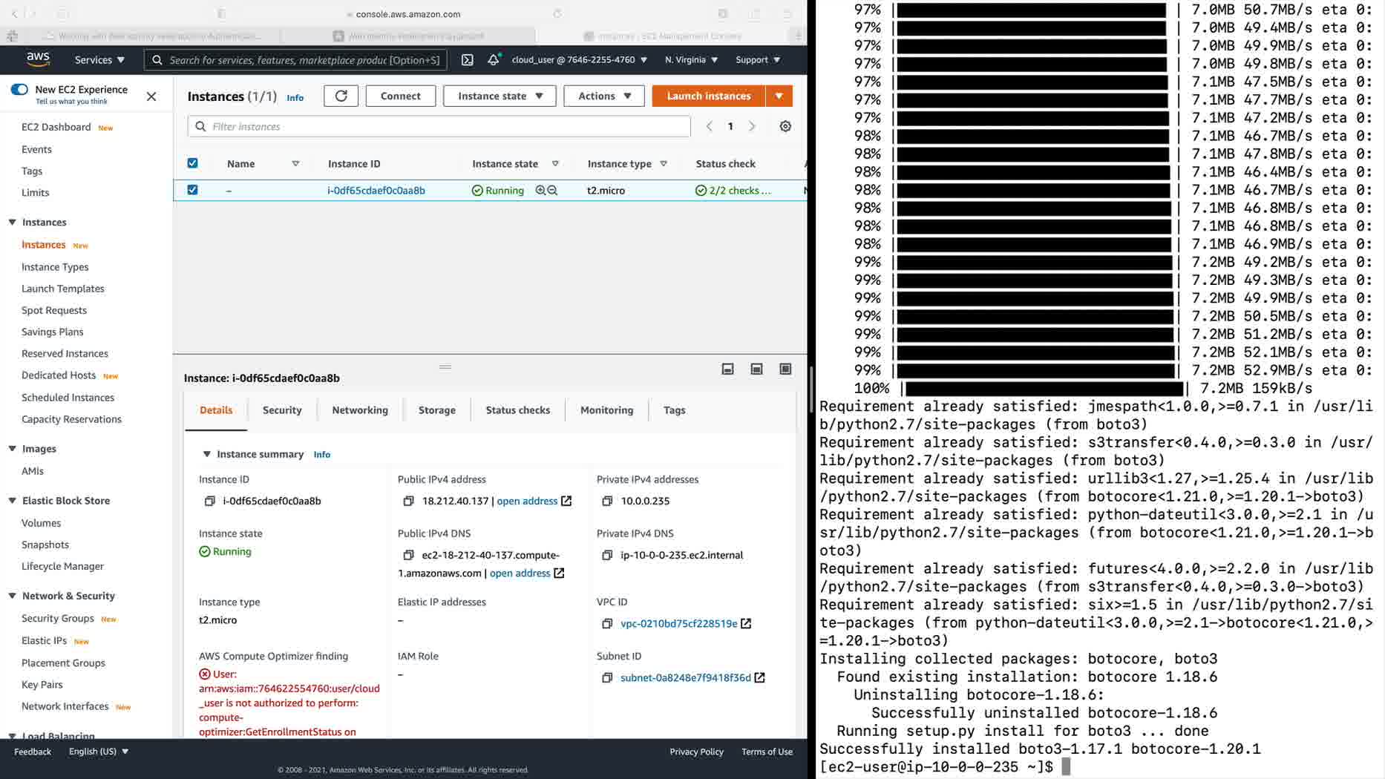Switch to the Security tab
Viewport: 1385px width, 779px height.
click(282, 410)
